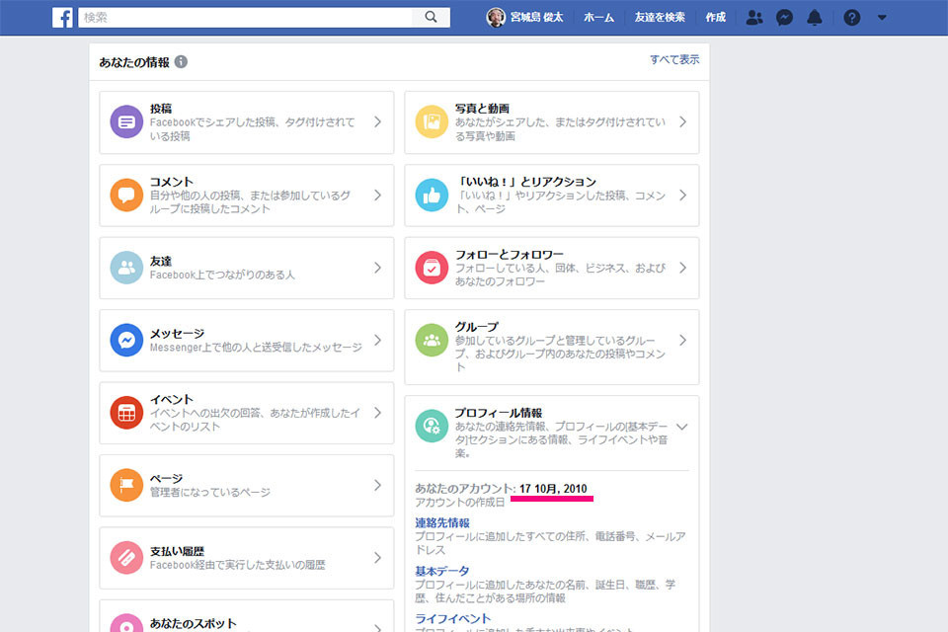Click the イベント heading text

[172, 399]
